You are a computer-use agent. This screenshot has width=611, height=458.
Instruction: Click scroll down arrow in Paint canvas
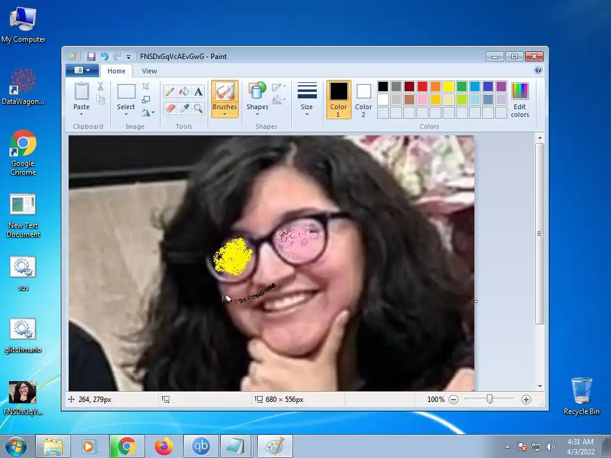539,386
